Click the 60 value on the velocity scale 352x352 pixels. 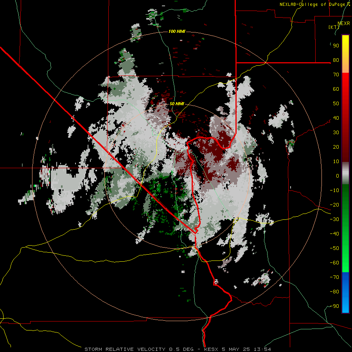click(x=336, y=89)
